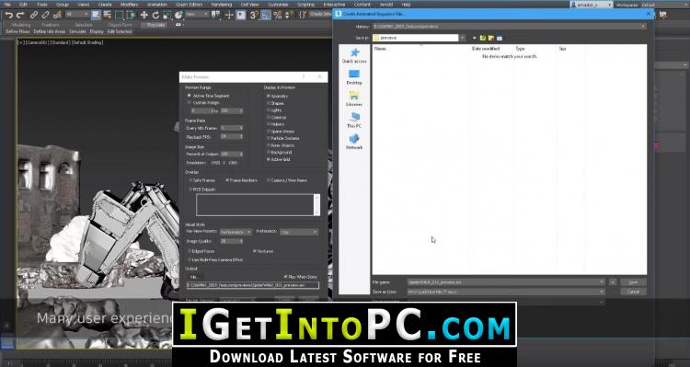
Task: Click the Cancel button in save dialog
Action: click(x=633, y=292)
